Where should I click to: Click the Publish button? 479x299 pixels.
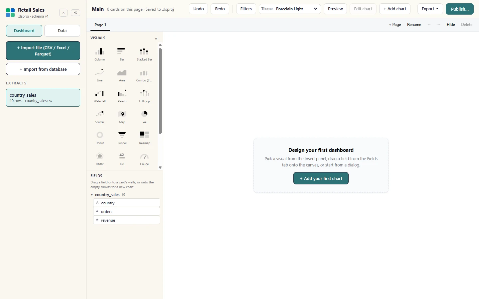[460, 9]
